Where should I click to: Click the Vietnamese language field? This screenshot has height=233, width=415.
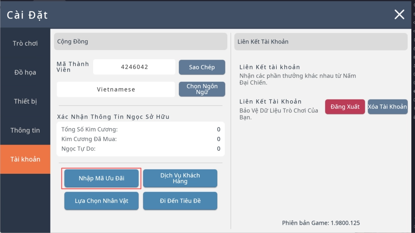[116, 89]
